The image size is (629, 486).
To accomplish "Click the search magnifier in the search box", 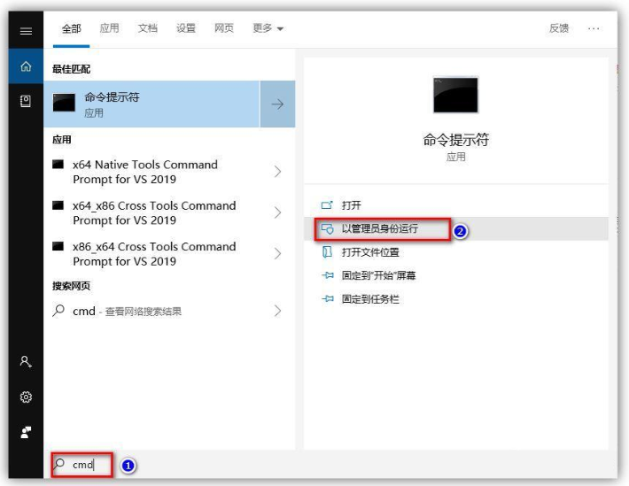I will tap(59, 464).
